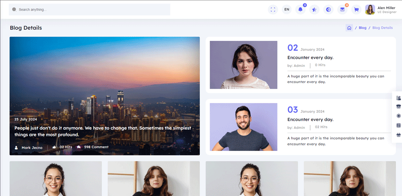Viewport: 402px width, 196px height.
Task: Click the briefcase icon in side panel
Action: point(398,106)
